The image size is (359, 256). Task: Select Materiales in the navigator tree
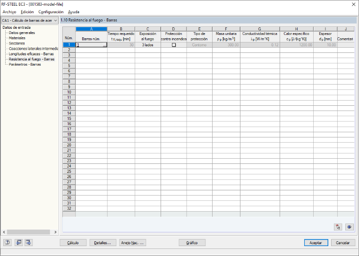17,38
